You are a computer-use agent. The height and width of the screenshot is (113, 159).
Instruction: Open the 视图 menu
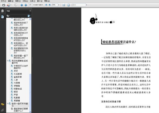(18, 1)
